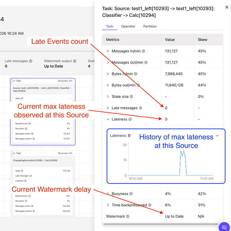
Task: Select the Source test1_left task card title
Action: click(x=42, y=90)
